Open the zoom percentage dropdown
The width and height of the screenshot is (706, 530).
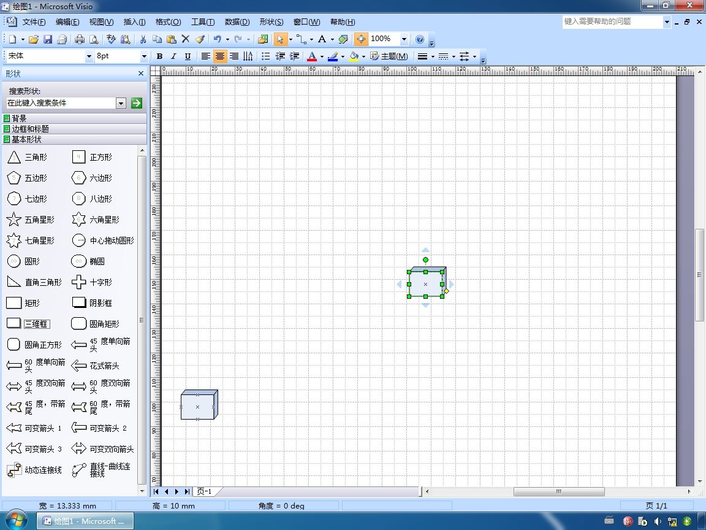tap(404, 39)
